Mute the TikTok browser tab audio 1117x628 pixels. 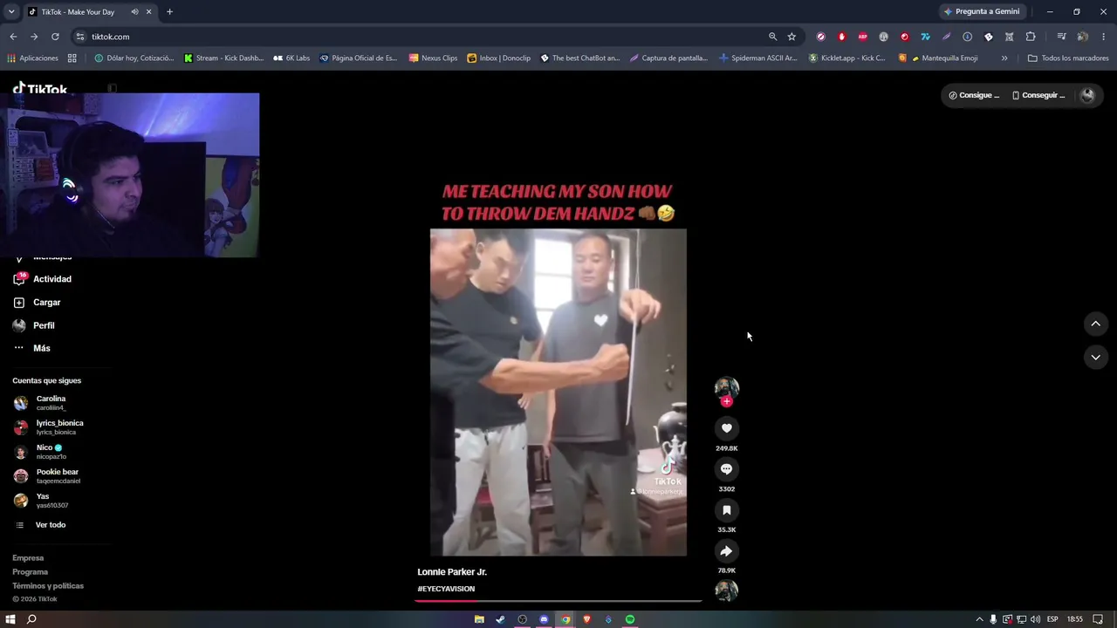click(134, 12)
